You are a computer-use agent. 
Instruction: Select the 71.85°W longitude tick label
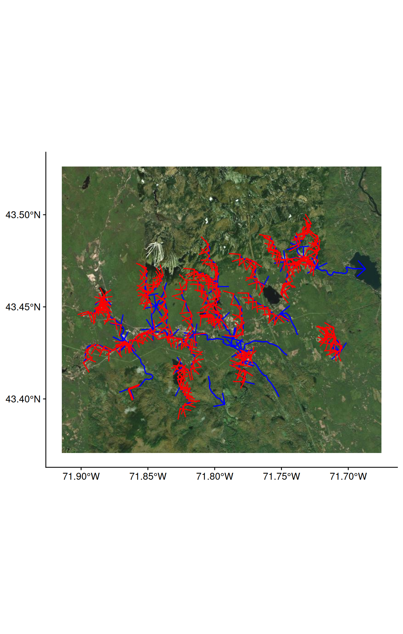coord(148,476)
